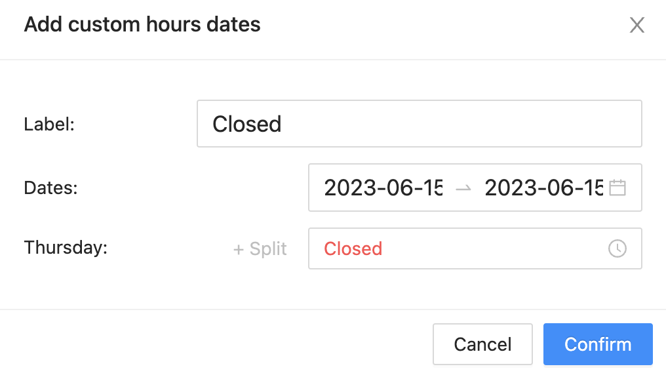Screen dimensions: 666x375
Task: Cancel adding custom hours
Action: point(482,344)
